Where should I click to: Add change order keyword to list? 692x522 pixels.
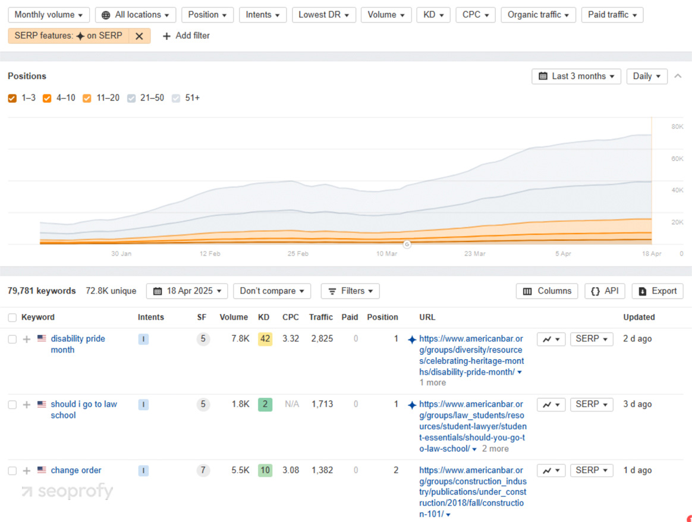point(27,471)
